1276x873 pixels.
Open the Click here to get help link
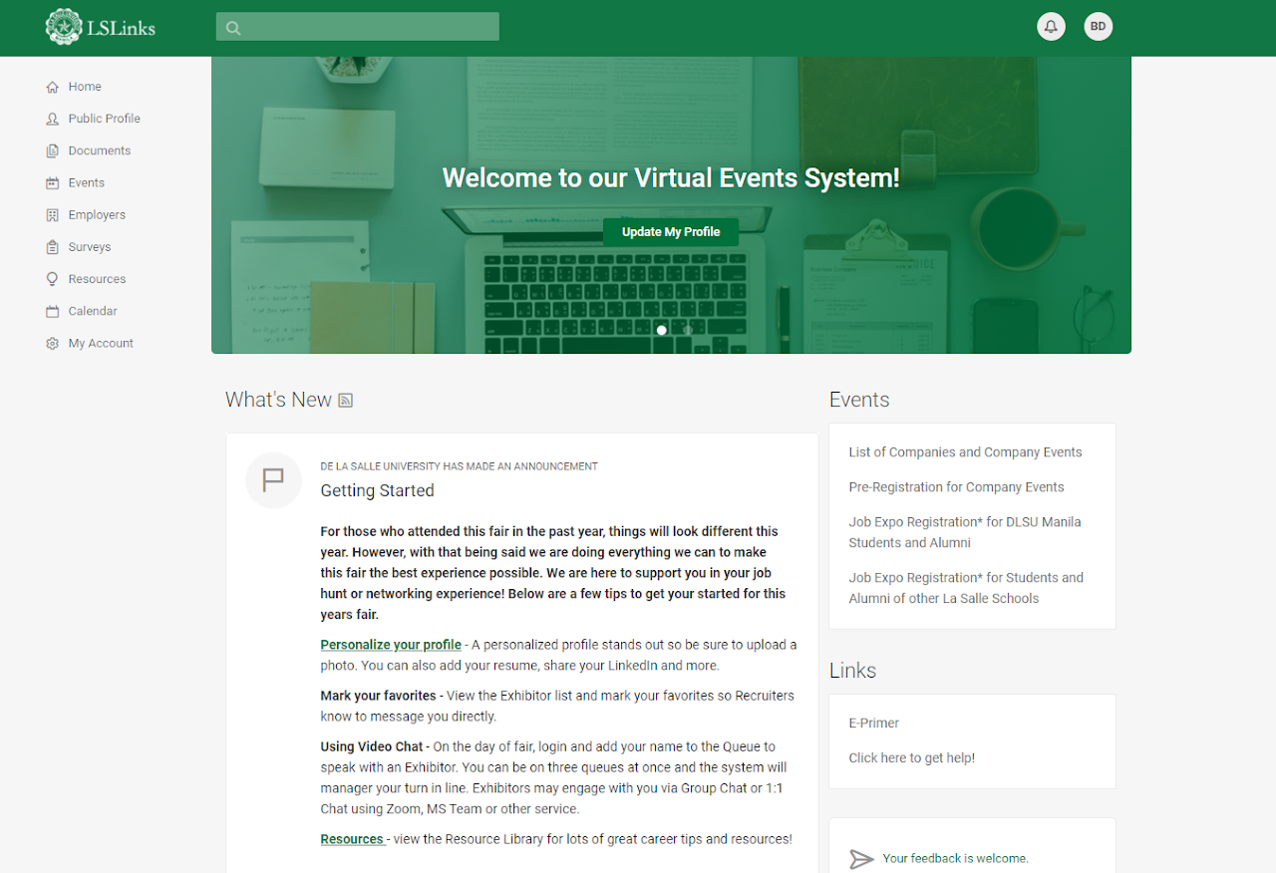coord(912,758)
